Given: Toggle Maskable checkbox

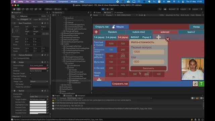Looking at the screenshot, I should point(31,79).
